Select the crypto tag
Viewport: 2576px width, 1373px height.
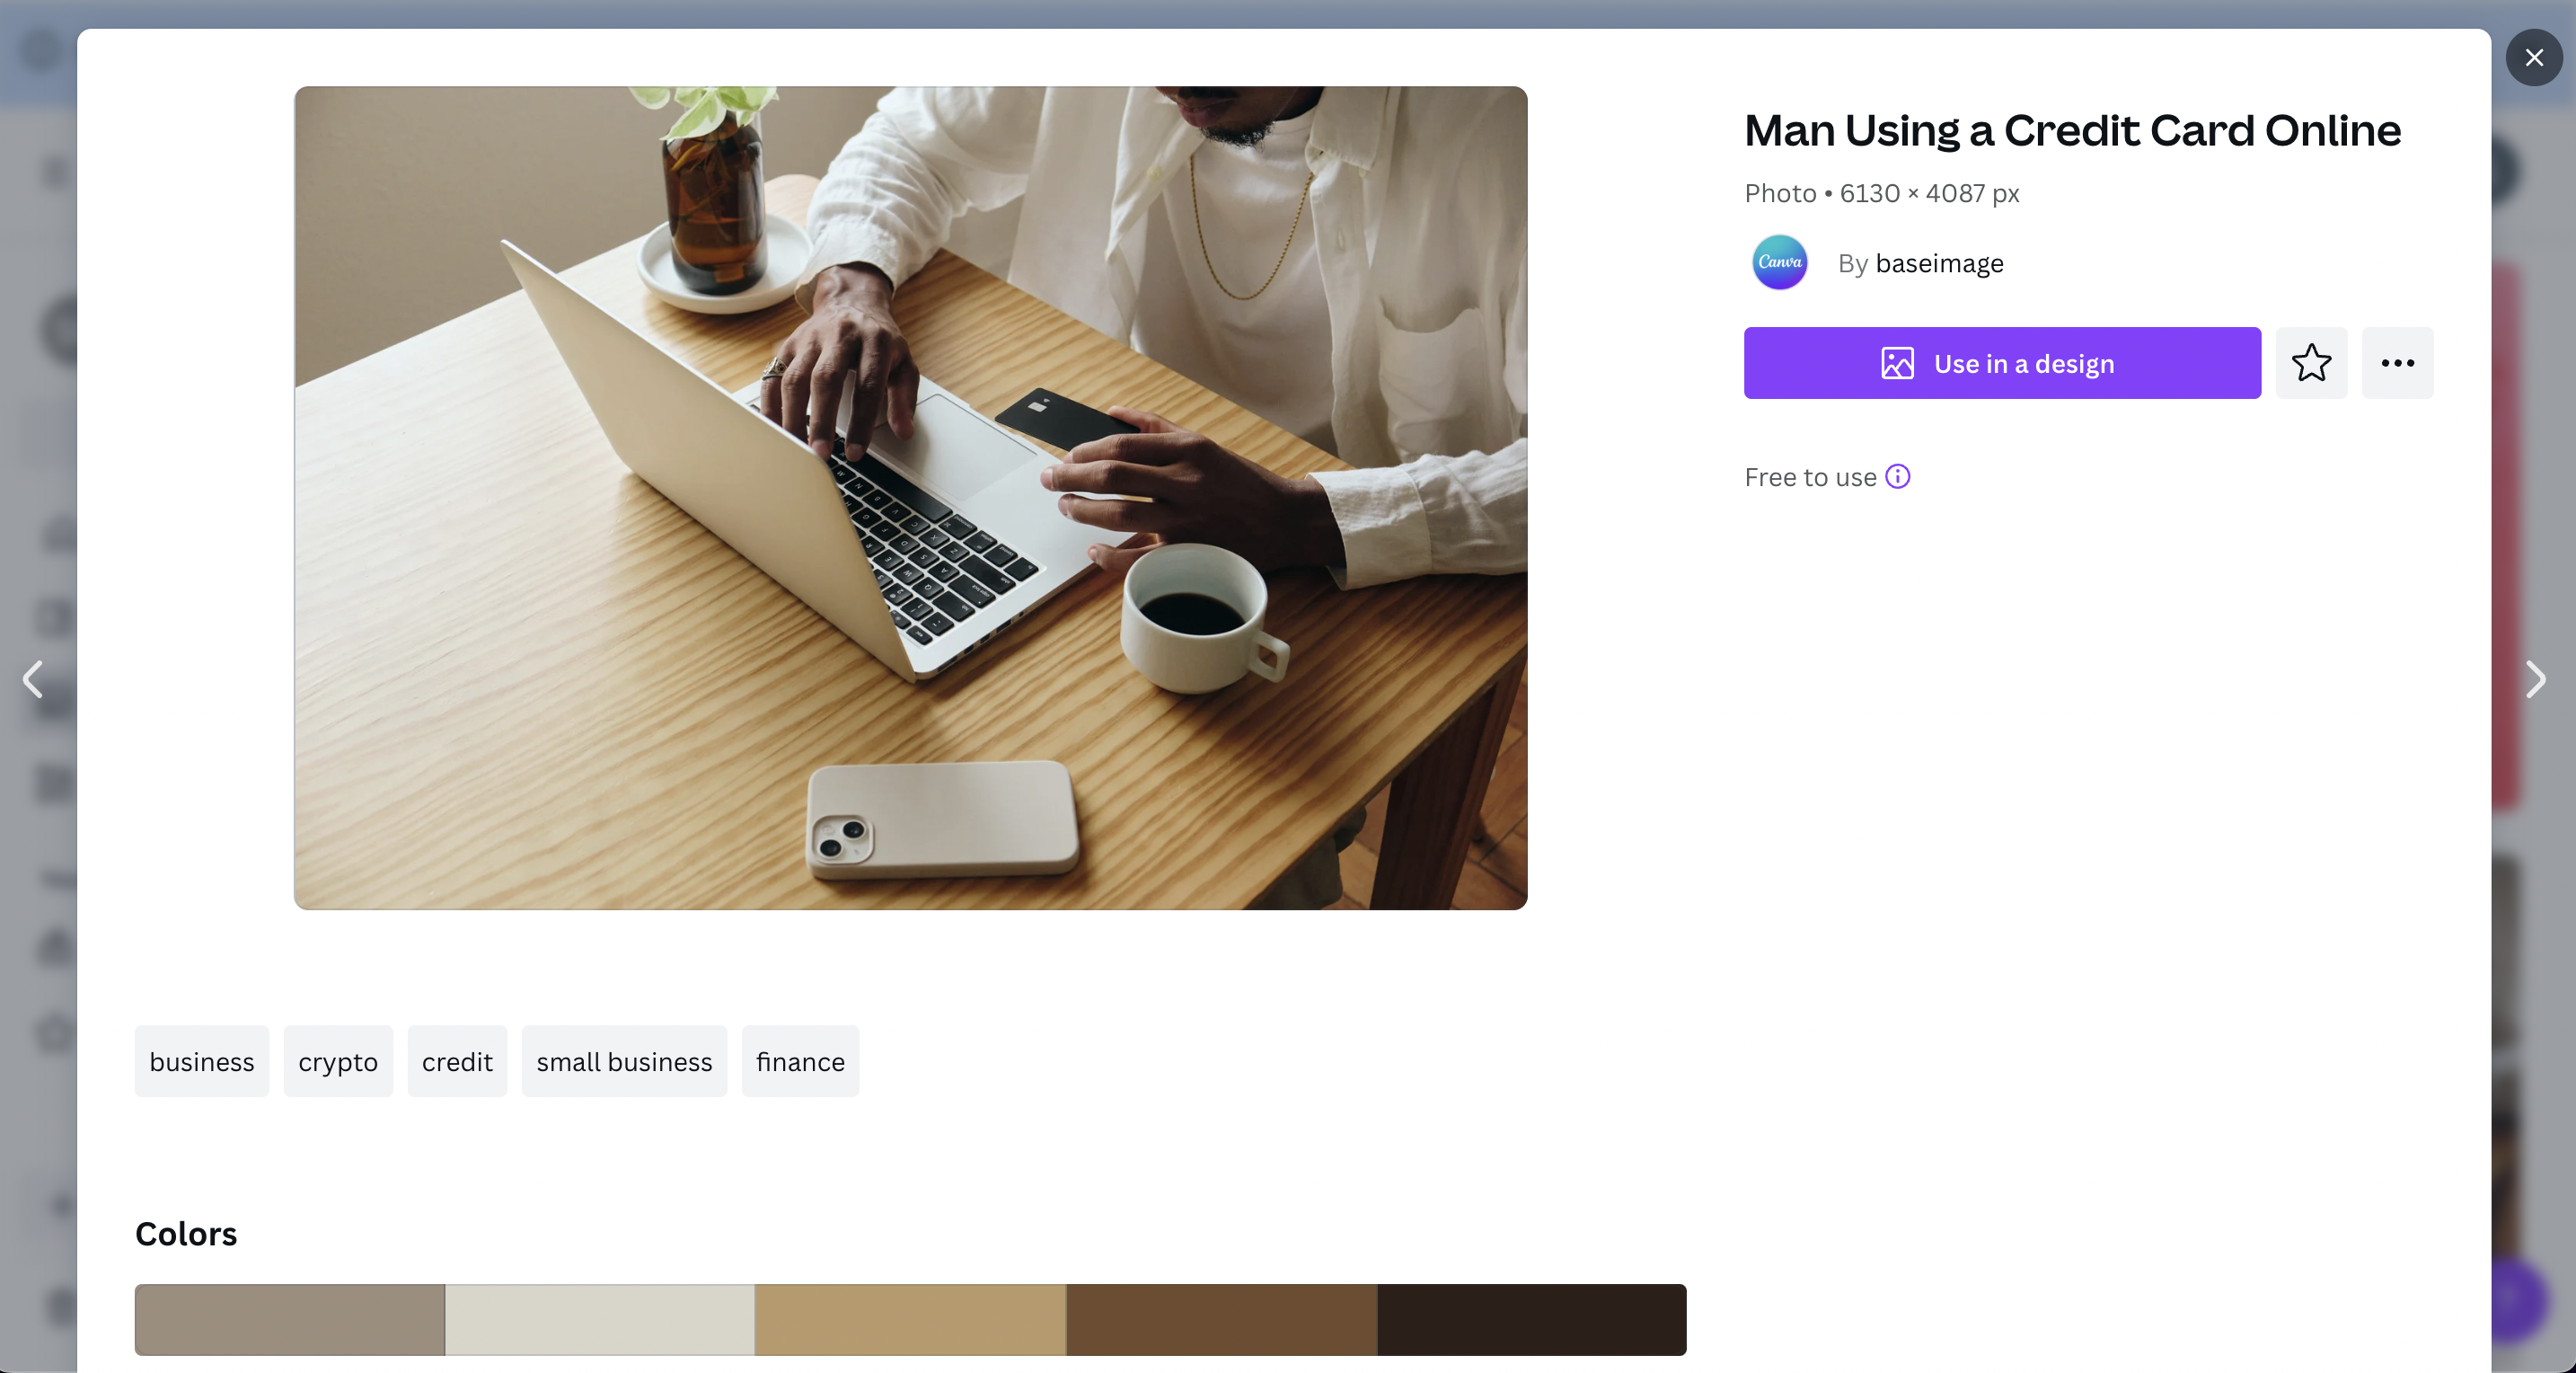[x=338, y=1061]
